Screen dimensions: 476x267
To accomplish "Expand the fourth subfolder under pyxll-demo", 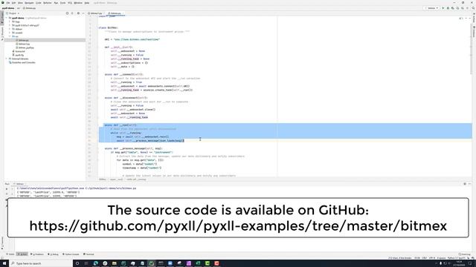I will (10, 33).
